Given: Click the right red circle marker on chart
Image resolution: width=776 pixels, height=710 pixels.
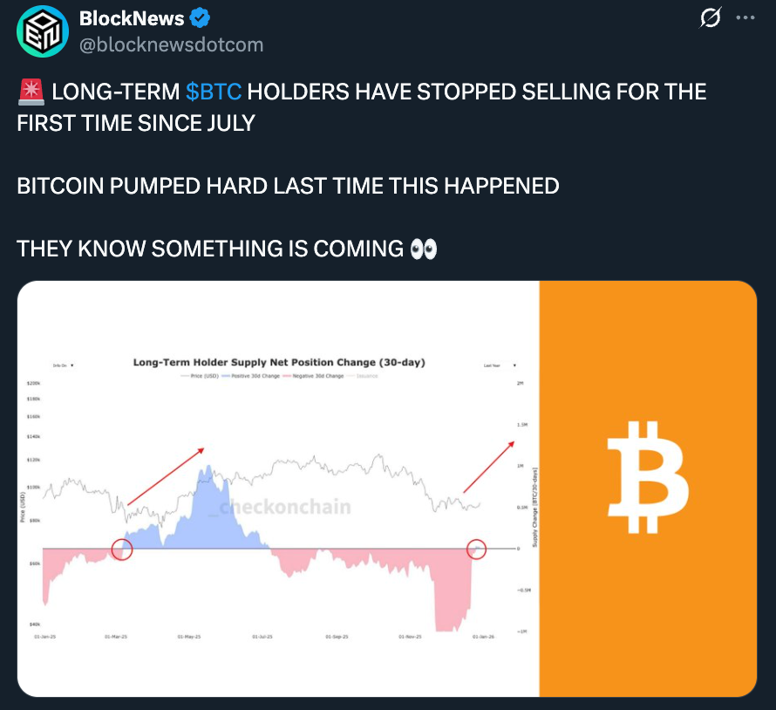Looking at the screenshot, I should click(476, 549).
